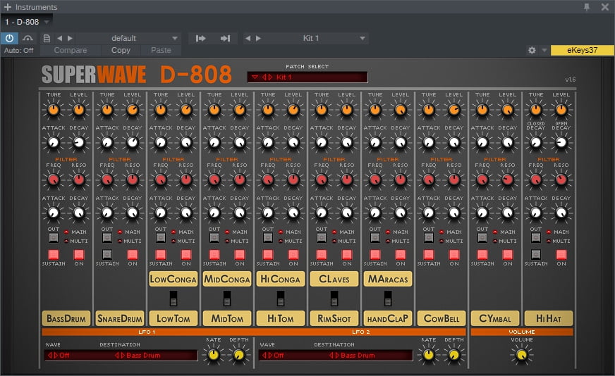615x376 pixels.
Task: Flip the LowConga/LowTom selector switch
Action: pyautogui.click(x=173, y=299)
